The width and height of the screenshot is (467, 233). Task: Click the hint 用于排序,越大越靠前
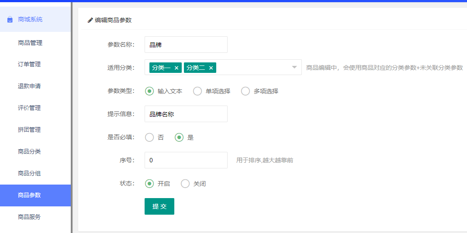(265, 161)
